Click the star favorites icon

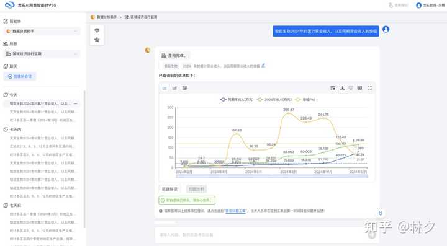(x=97, y=40)
